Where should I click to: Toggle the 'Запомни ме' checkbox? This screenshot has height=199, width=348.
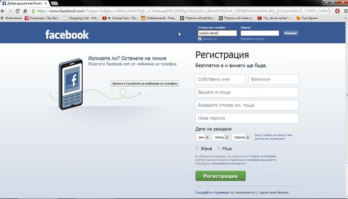pyautogui.click(x=200, y=39)
